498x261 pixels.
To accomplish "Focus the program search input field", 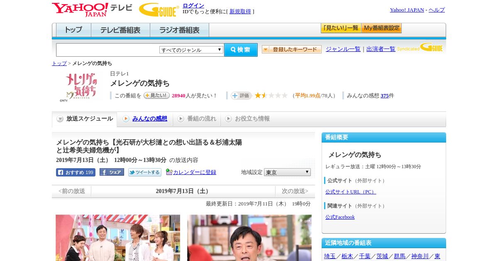I will point(108,50).
